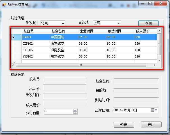
Task: Click the 10:50 arrival time cell
Action: 120,50
